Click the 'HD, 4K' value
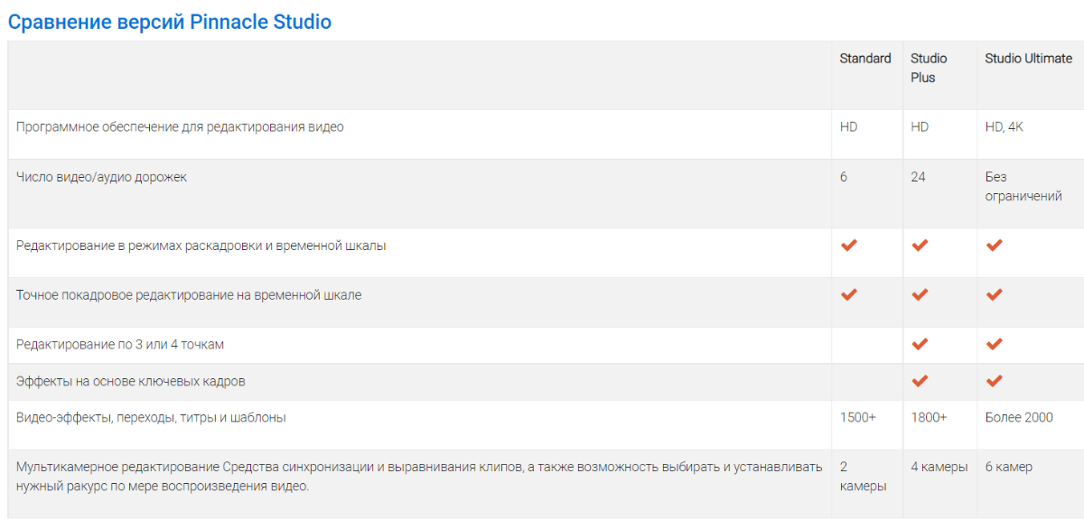 1005,127
